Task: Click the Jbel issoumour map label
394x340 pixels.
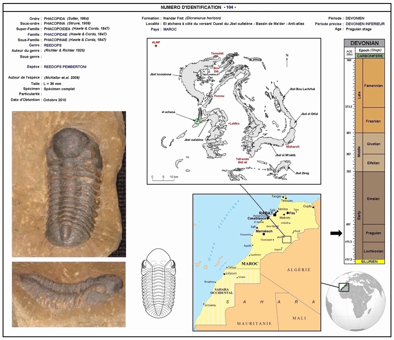Action: point(161,74)
